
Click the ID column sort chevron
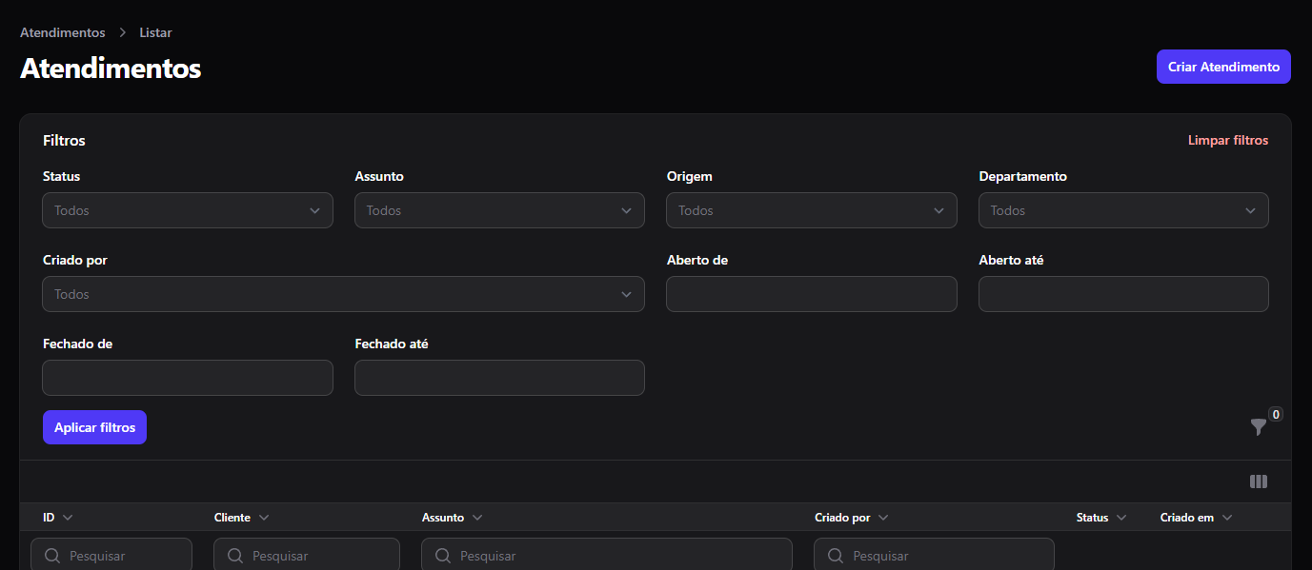pos(68,518)
